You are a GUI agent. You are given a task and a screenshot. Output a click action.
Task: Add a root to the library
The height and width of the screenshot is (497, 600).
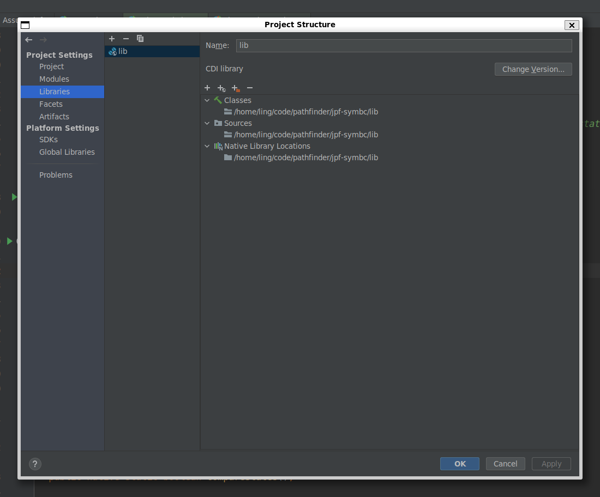pyautogui.click(x=207, y=88)
